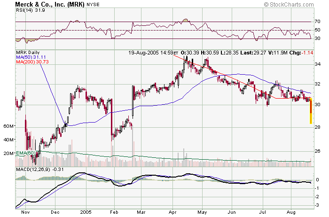Click the 26 price axis label
This screenshot has height=217, width=329.
[x=318, y=151]
